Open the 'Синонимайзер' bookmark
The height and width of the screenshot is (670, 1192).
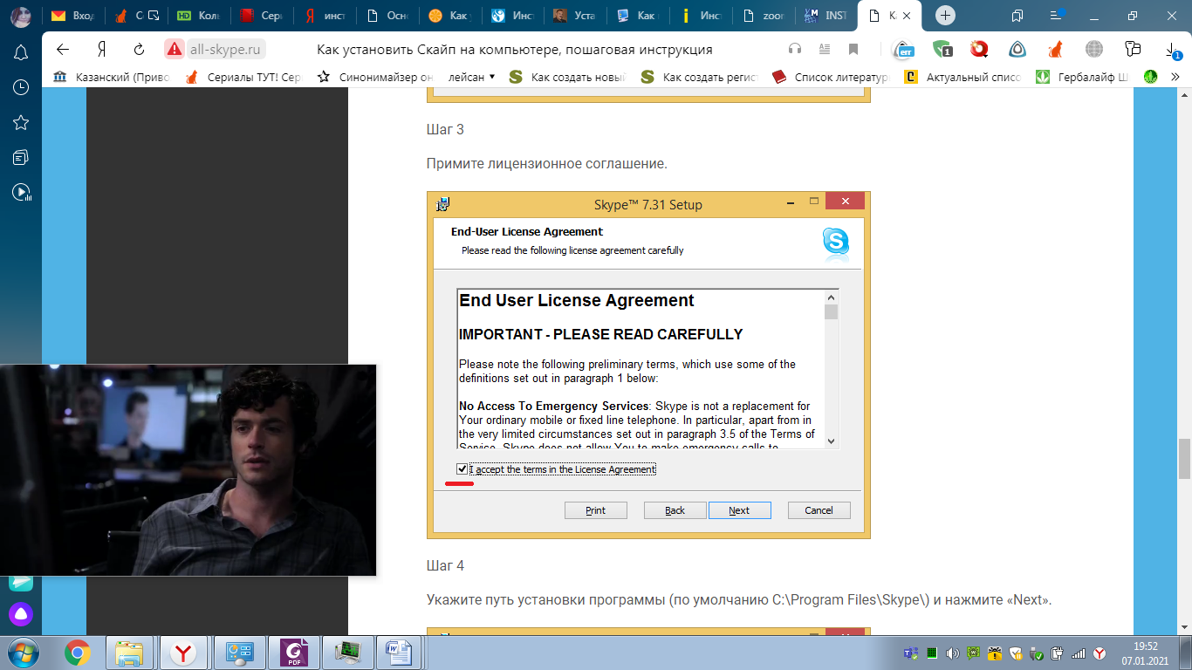(375, 77)
